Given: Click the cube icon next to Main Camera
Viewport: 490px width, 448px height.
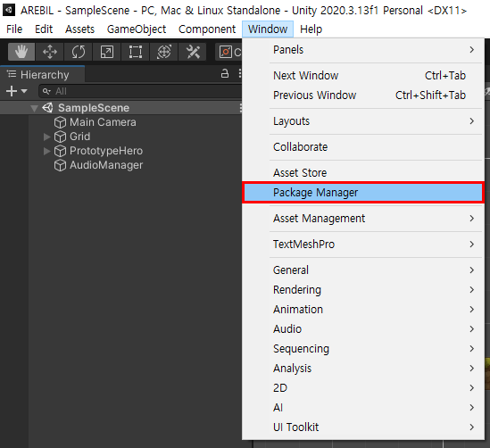Looking at the screenshot, I should (x=60, y=122).
